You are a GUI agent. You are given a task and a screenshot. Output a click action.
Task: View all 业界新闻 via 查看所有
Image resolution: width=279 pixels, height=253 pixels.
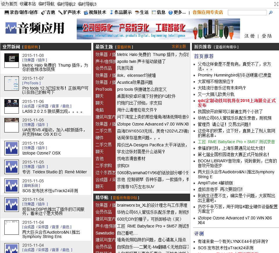(31, 47)
